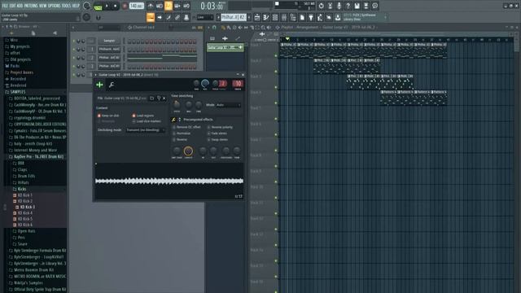Click the scissors/cut audio icon top toolbar
The width and height of the screenshot is (521, 293).
[x=330, y=6]
